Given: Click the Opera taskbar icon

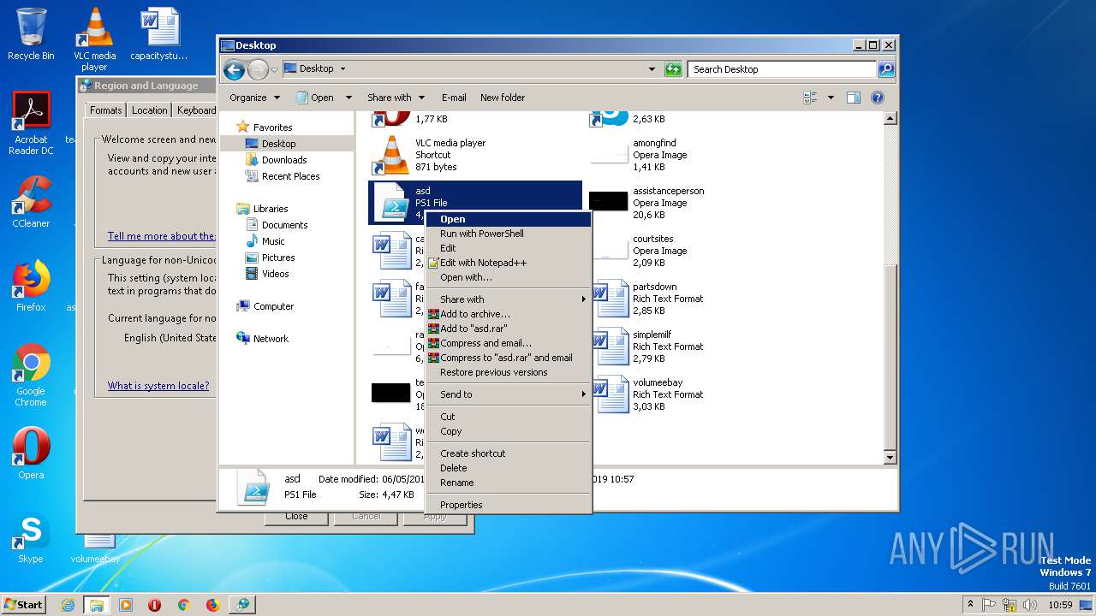Looking at the screenshot, I should (x=155, y=605).
